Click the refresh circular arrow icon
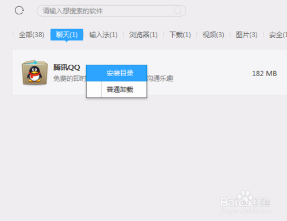This screenshot has height=221, width=287. point(19,10)
